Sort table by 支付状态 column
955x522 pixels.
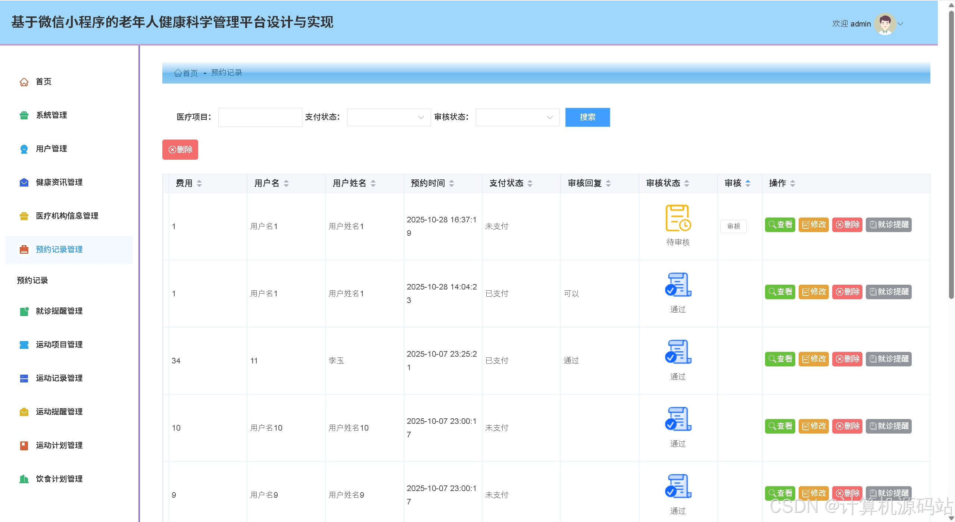[x=530, y=183]
